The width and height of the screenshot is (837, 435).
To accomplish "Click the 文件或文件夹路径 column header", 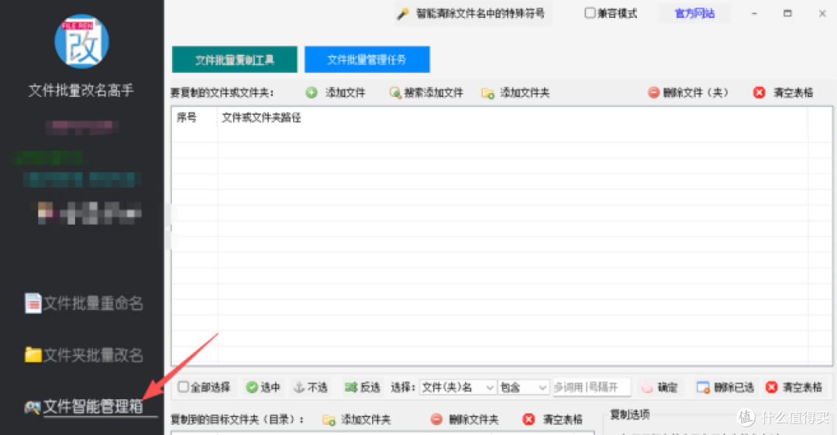I will 261,118.
